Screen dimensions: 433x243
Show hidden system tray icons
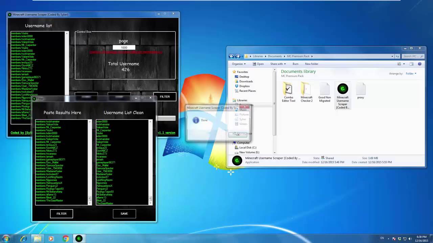[x=389, y=239]
